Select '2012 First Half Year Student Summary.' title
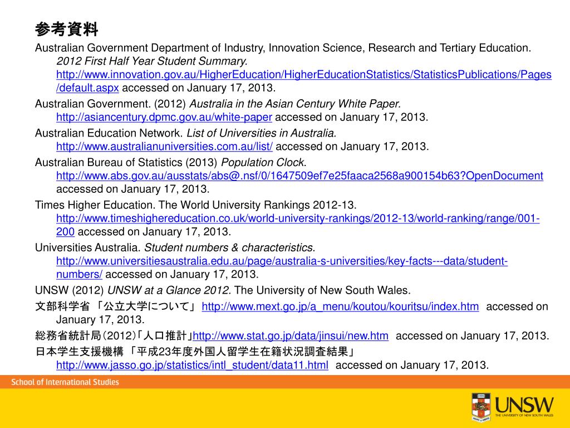The height and width of the screenshot is (428, 570). [x=152, y=61]
